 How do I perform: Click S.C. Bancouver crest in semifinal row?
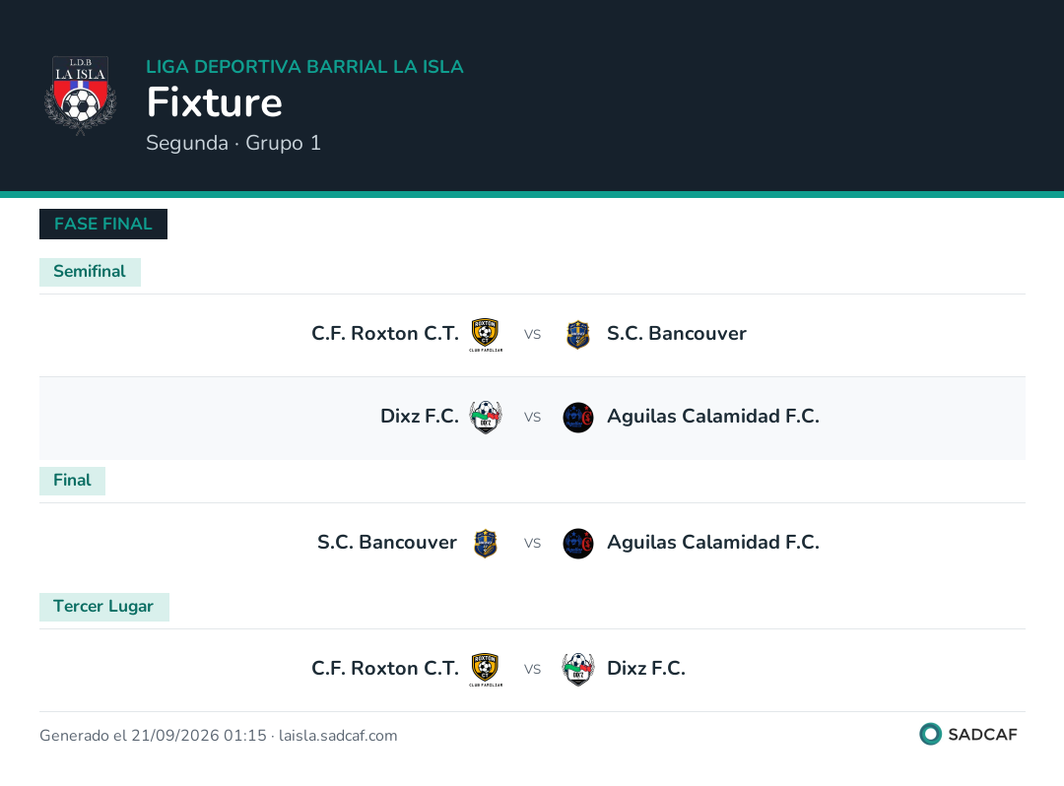click(578, 335)
